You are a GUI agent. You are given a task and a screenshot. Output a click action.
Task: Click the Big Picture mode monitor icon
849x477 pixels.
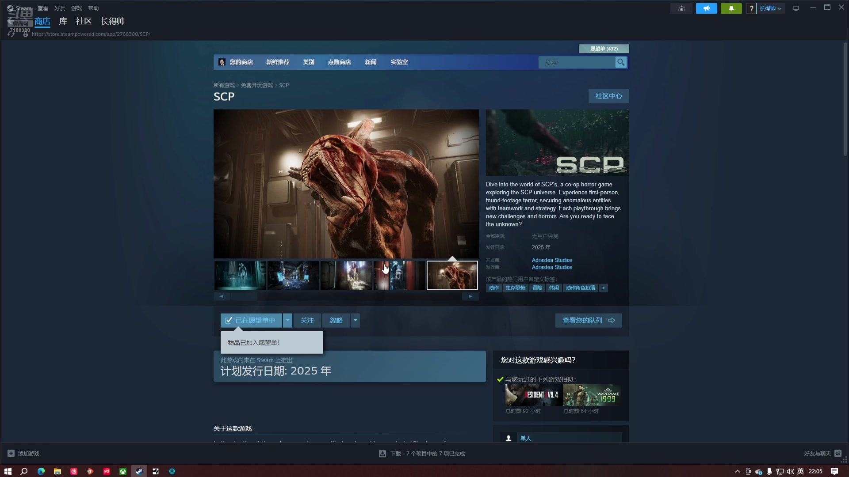click(796, 8)
